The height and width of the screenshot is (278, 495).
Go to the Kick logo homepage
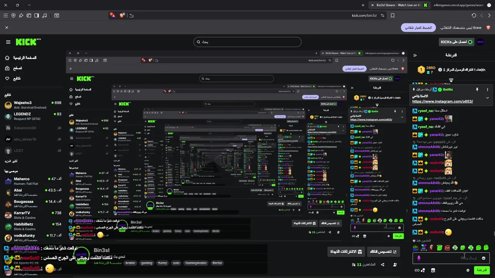pyautogui.click(x=28, y=42)
